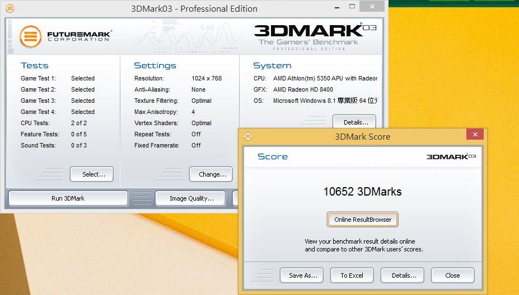Click the 'System' section heading
The width and height of the screenshot is (519, 295).
(x=272, y=66)
